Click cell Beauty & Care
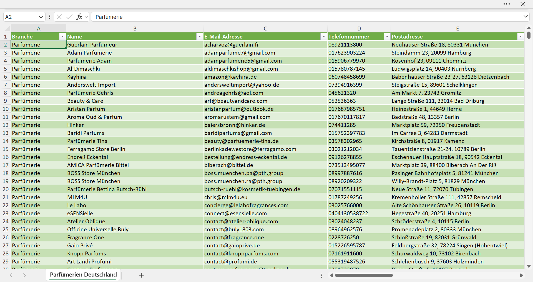The width and height of the screenshot is (533, 282). [x=135, y=101]
